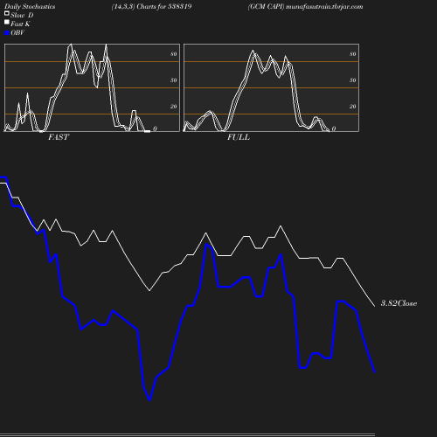Select the 'Daily Stochastics' title text
Viewport: 437px width, 437px height.
click(30, 7)
